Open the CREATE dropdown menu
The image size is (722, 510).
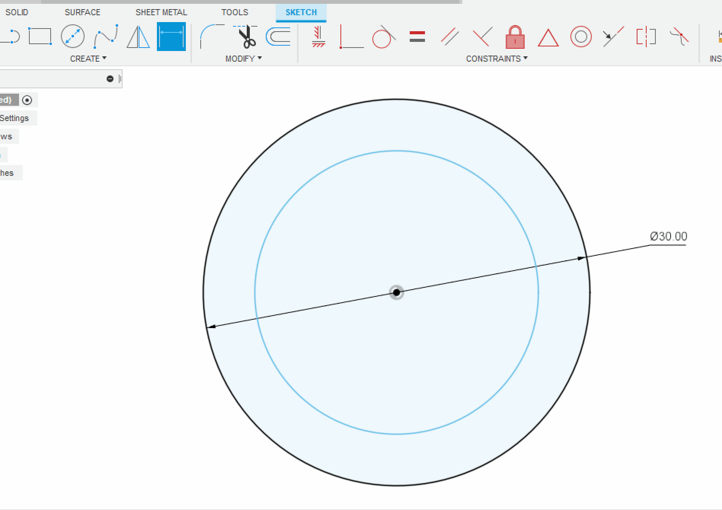(x=88, y=59)
